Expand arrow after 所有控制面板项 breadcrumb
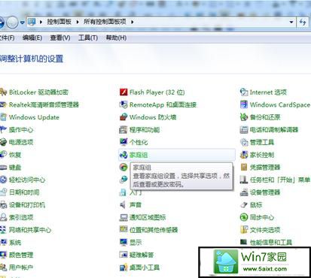The image size is (311, 278). click(133, 22)
